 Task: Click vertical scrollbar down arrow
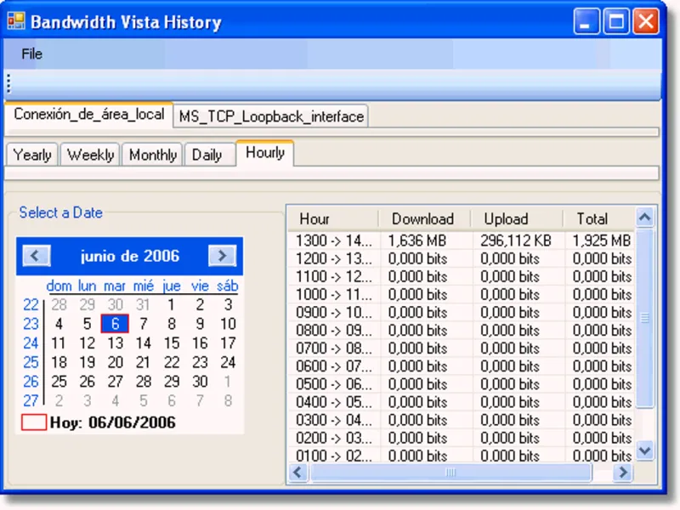pyautogui.click(x=645, y=450)
